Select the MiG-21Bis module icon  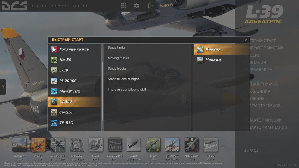point(191,145)
